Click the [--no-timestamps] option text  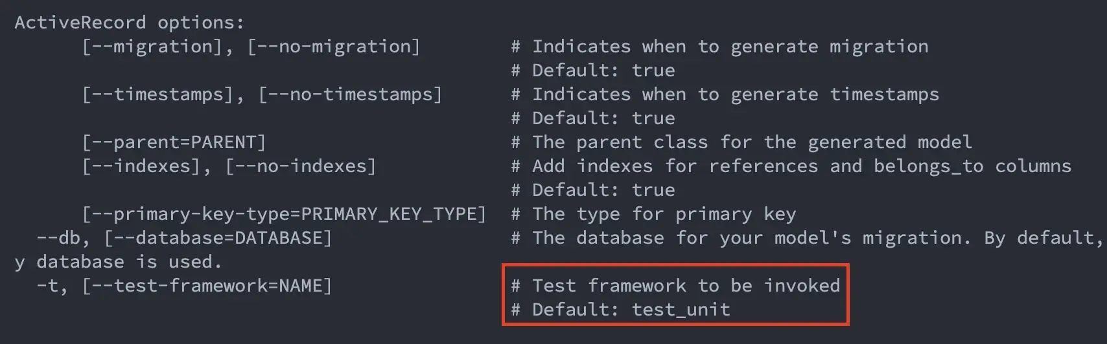[350, 94]
